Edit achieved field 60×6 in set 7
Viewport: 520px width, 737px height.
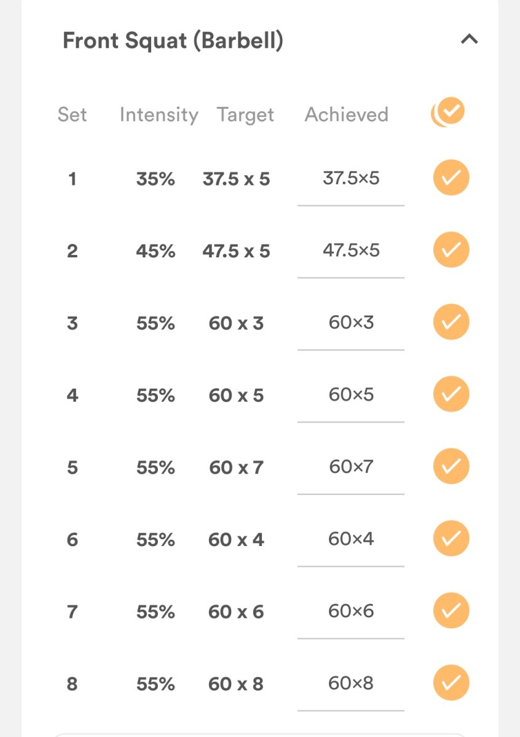[351, 612]
